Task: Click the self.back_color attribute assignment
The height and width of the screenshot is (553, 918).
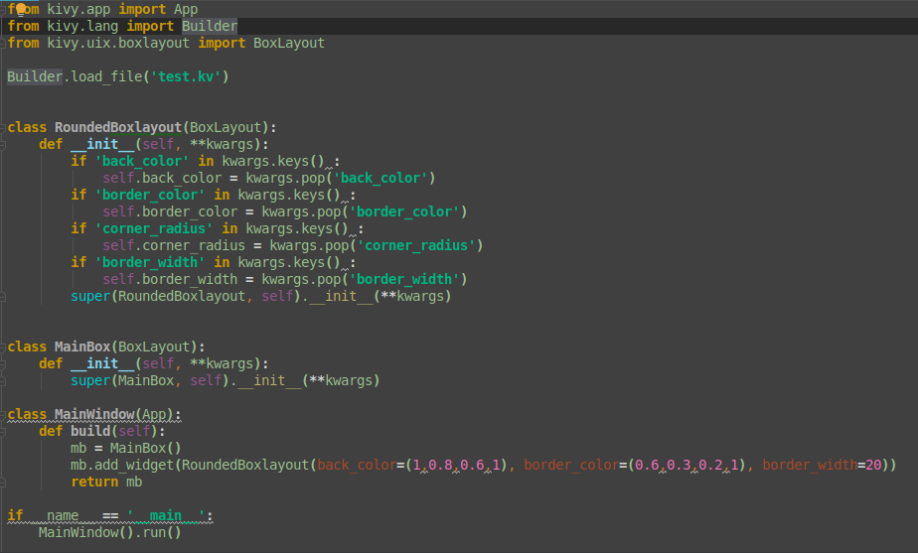Action: [x=162, y=178]
